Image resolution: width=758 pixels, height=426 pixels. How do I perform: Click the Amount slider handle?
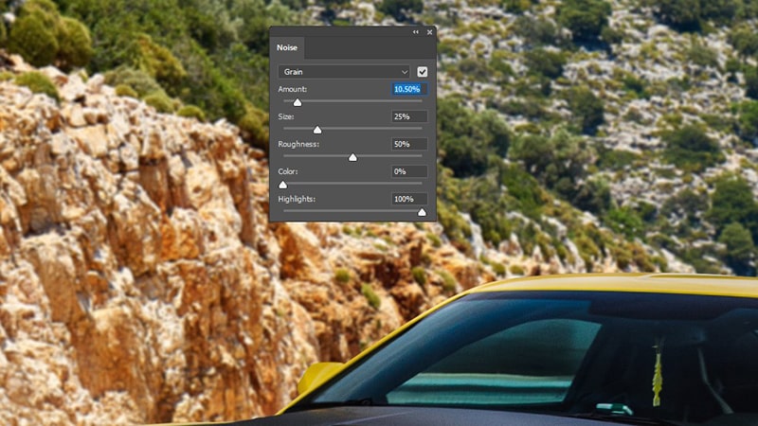coord(298,102)
